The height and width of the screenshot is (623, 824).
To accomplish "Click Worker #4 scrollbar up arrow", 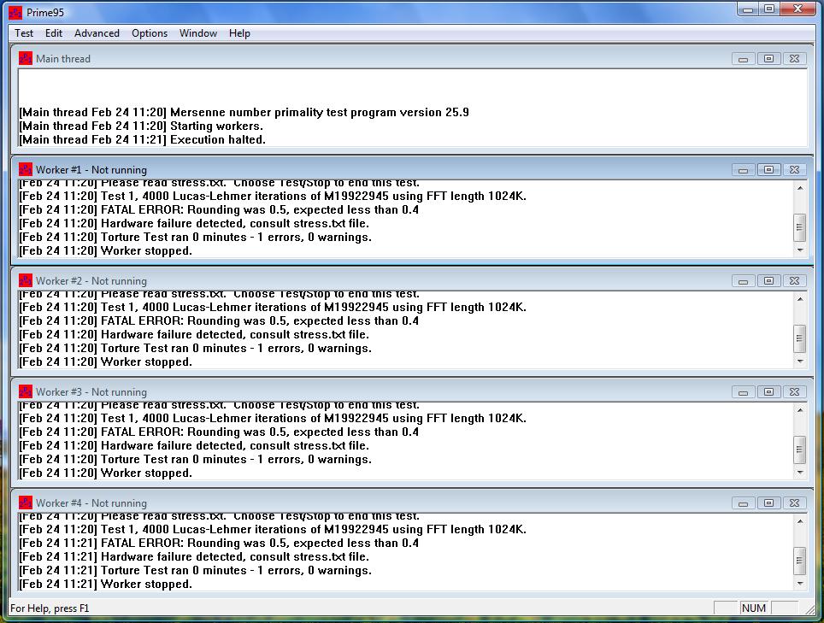I will [800, 521].
